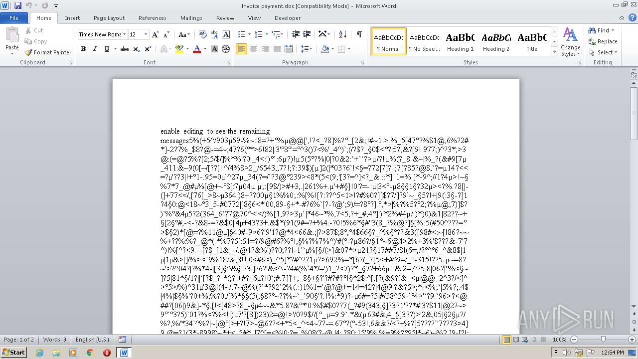638x359 pixels.
Task: Toggle Superscript formatting
Action: point(148,49)
